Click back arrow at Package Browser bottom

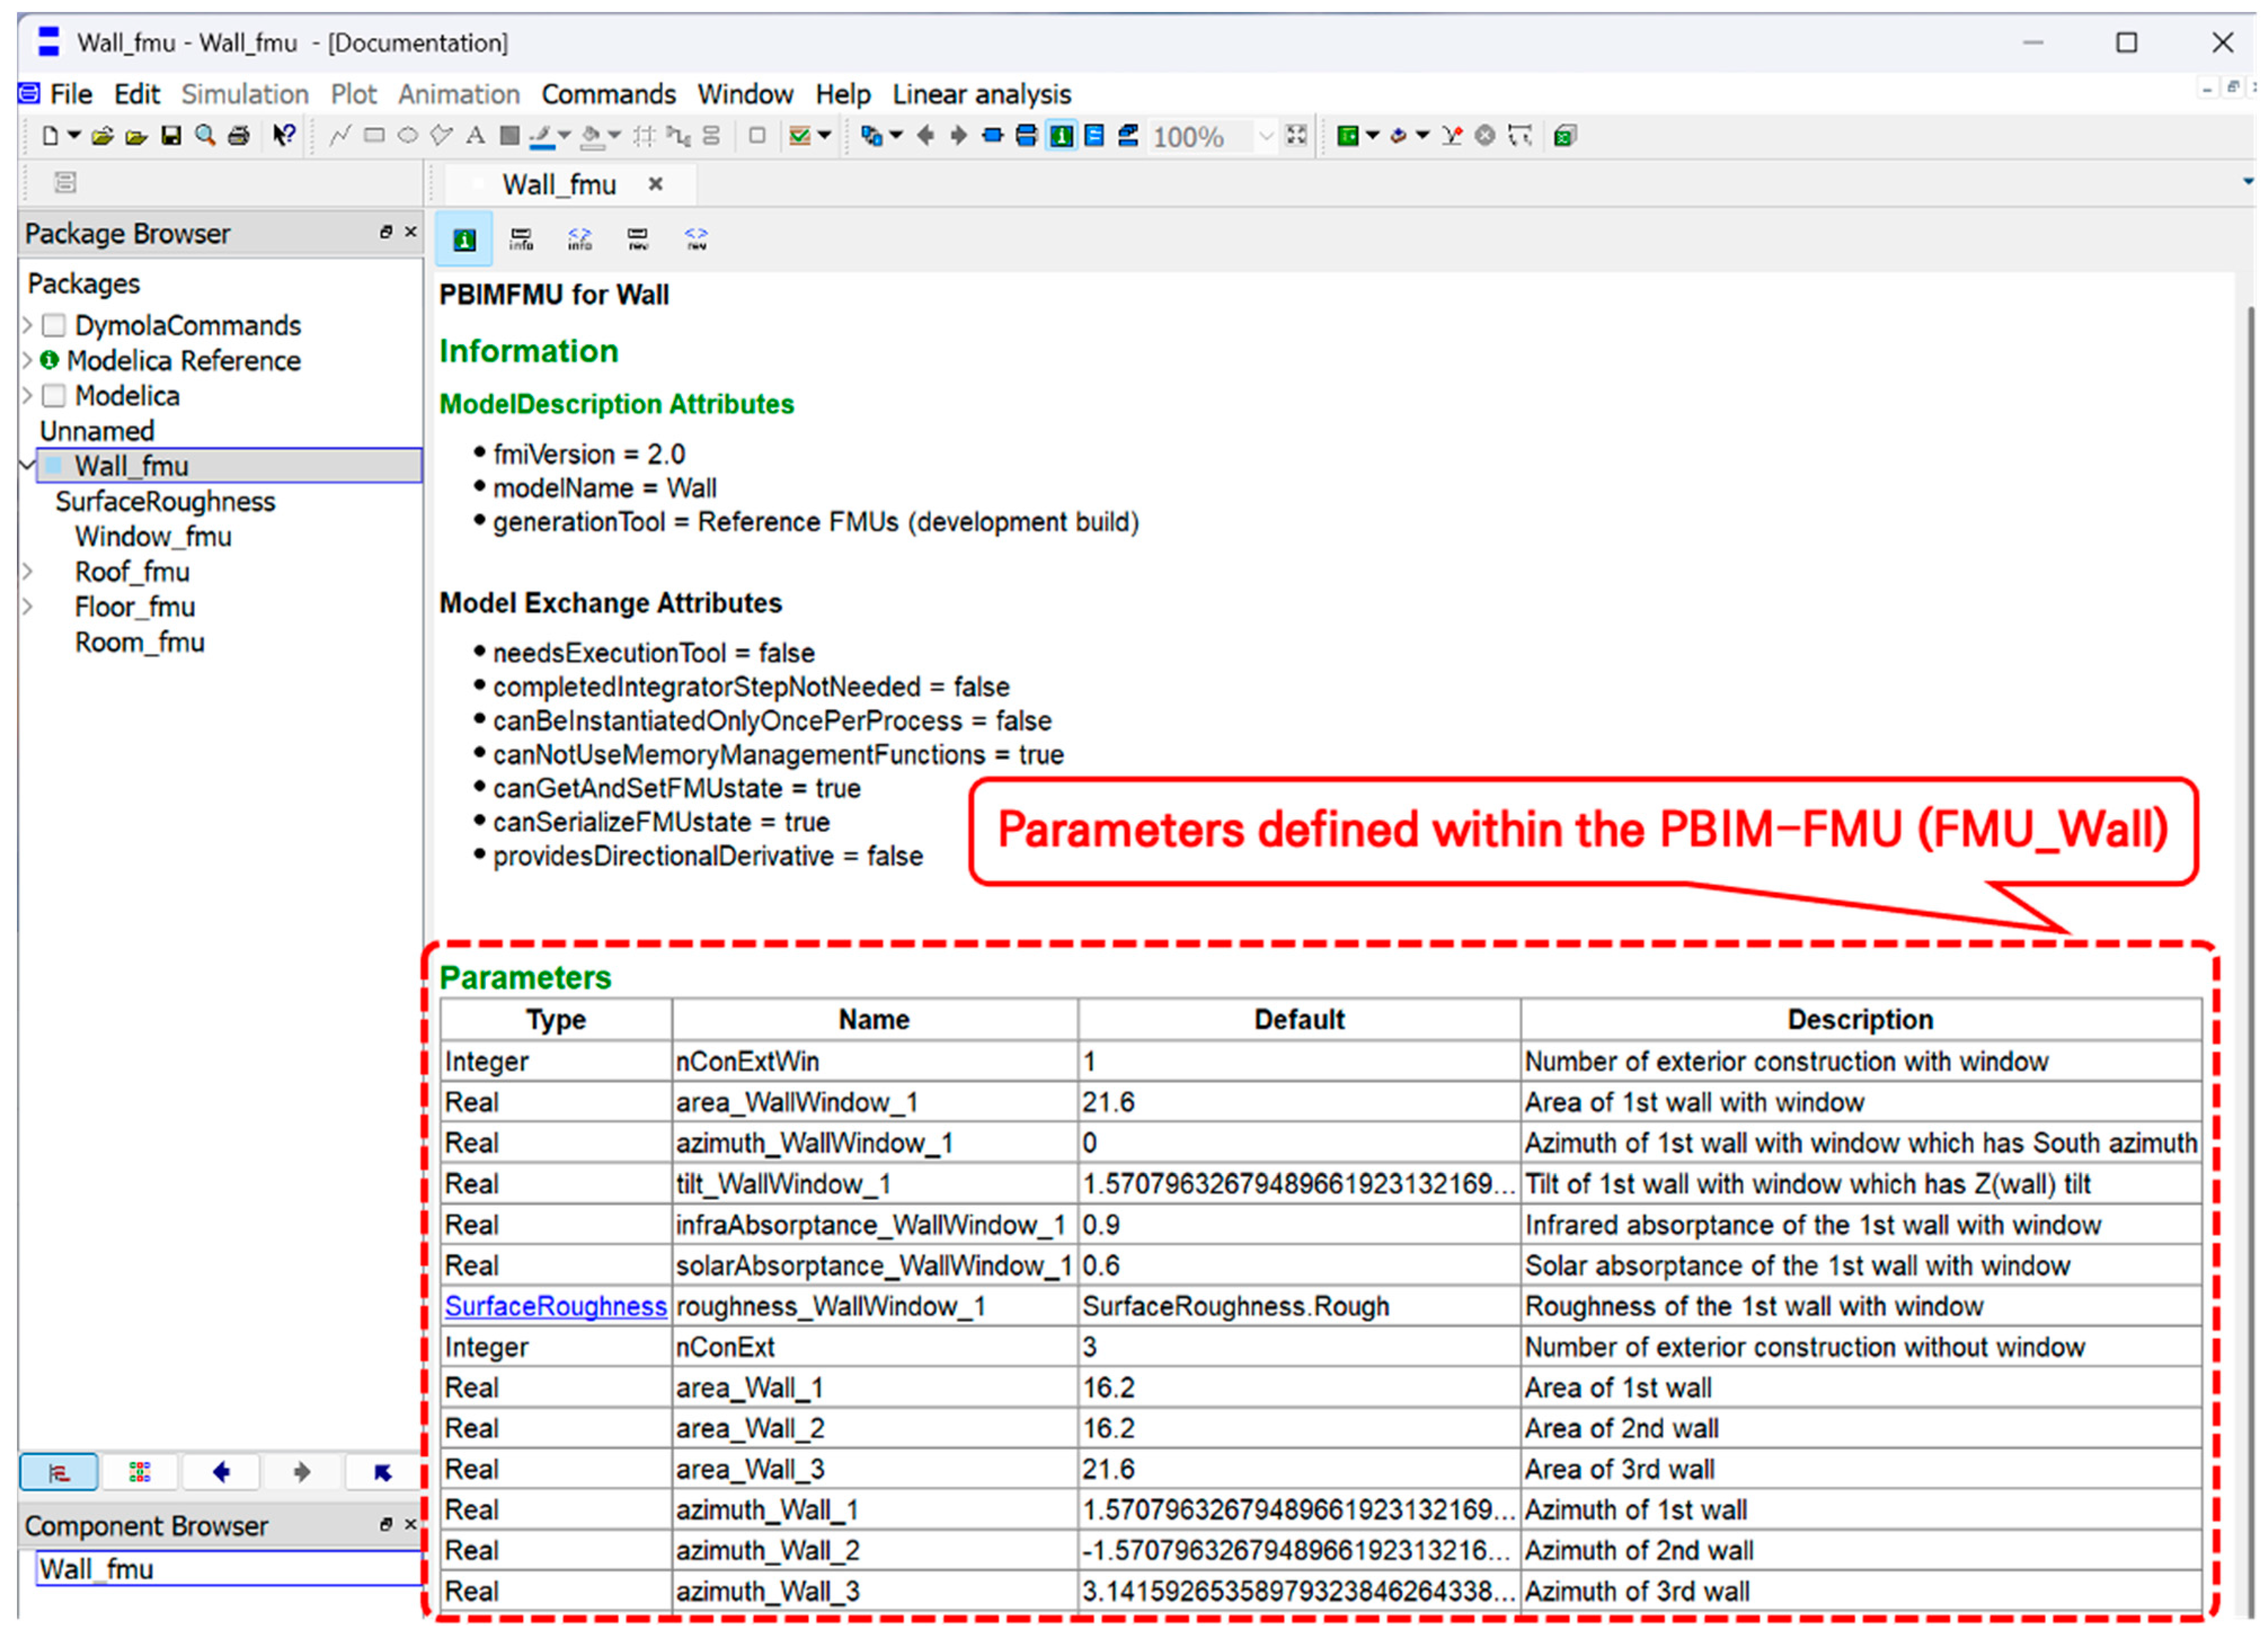pos(221,1472)
